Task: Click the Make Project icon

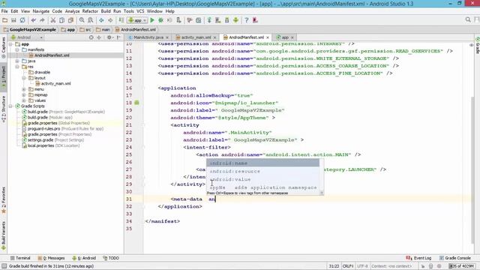Action: point(121,20)
